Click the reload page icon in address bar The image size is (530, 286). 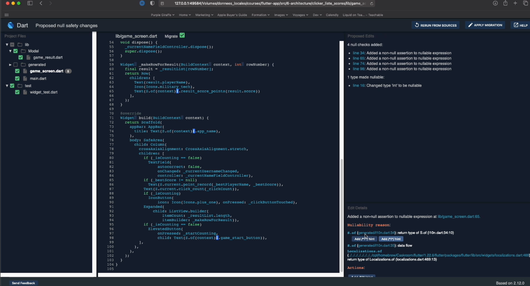tap(372, 3)
